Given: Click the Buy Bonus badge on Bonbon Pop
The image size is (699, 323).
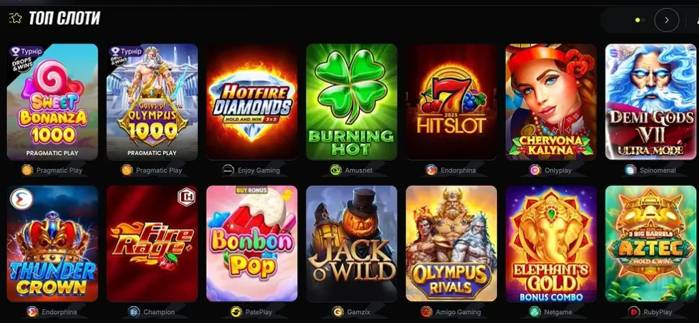Looking at the screenshot, I should pos(251,190).
